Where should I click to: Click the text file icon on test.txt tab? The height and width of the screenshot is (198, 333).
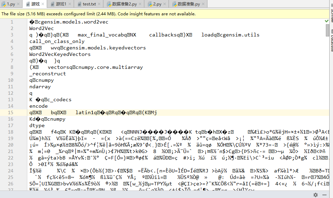(x=79, y=4)
